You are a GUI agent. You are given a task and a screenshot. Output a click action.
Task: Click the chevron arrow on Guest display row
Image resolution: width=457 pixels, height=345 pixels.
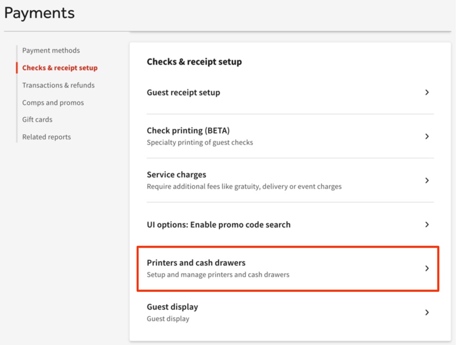[x=427, y=312]
